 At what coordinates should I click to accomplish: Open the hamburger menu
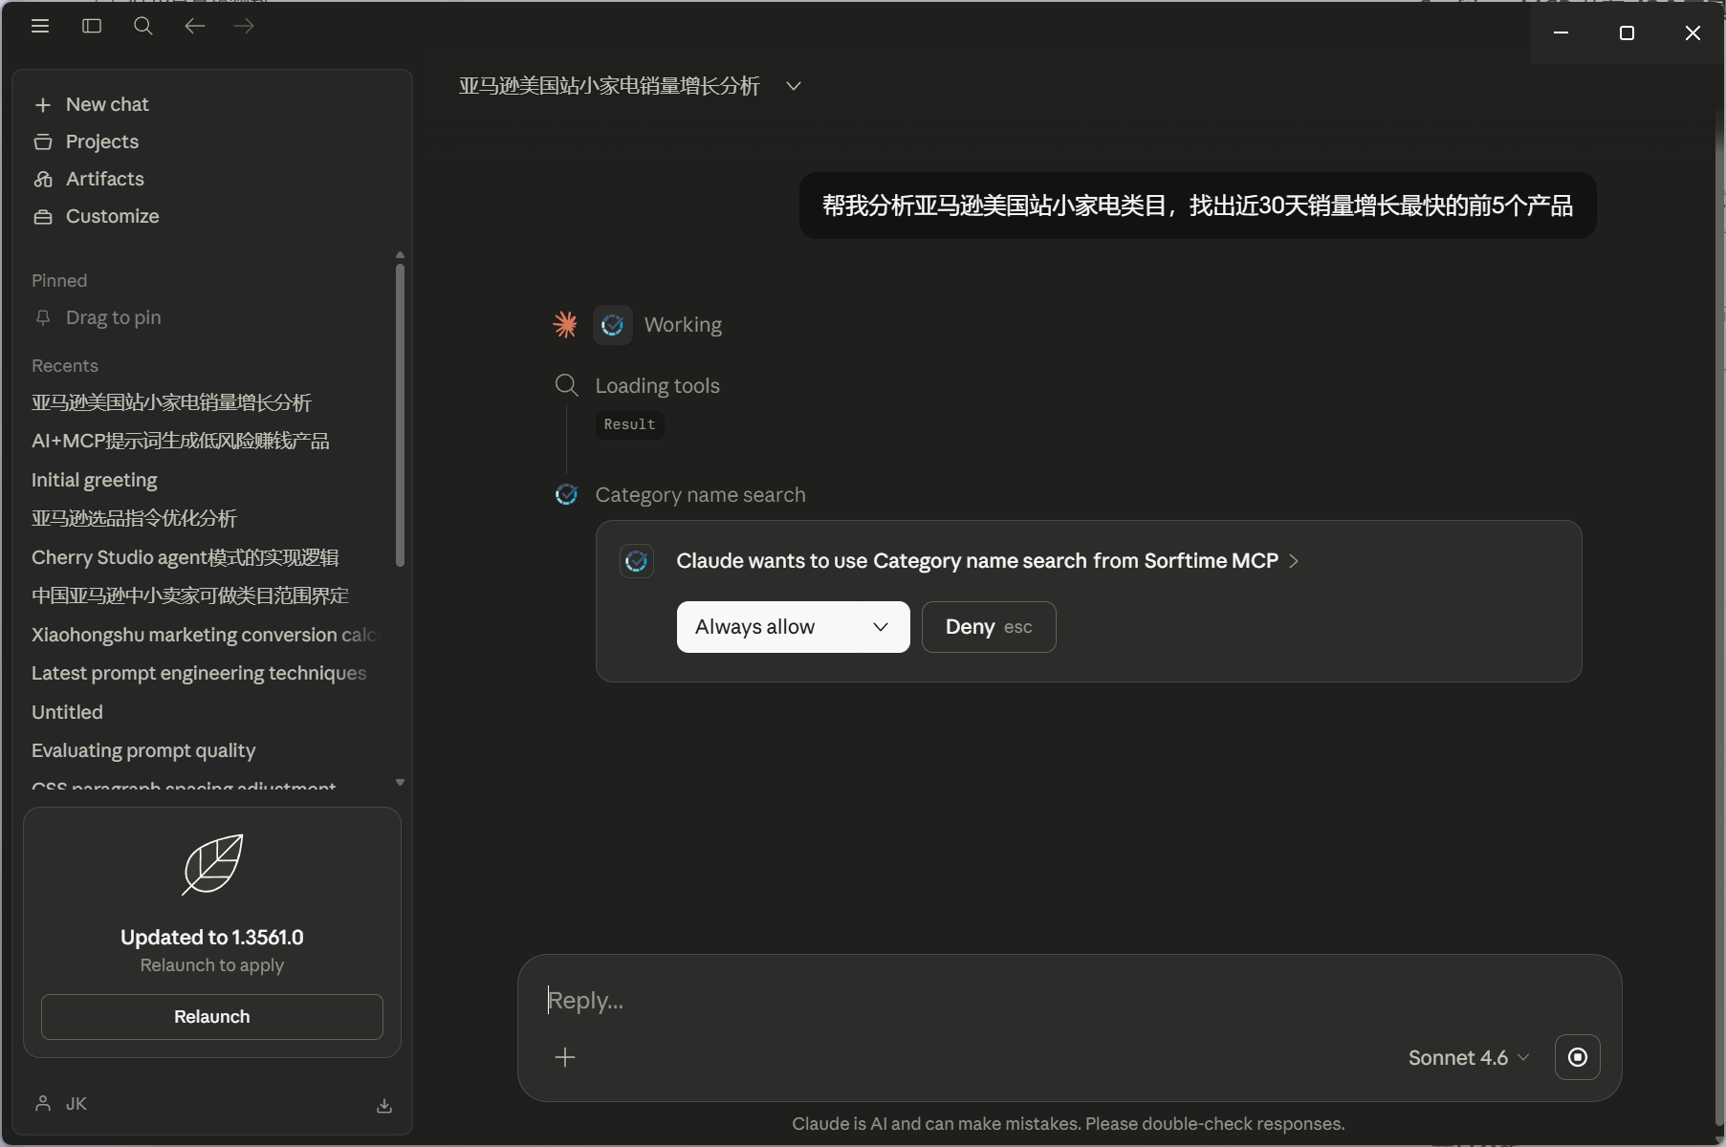[x=40, y=26]
